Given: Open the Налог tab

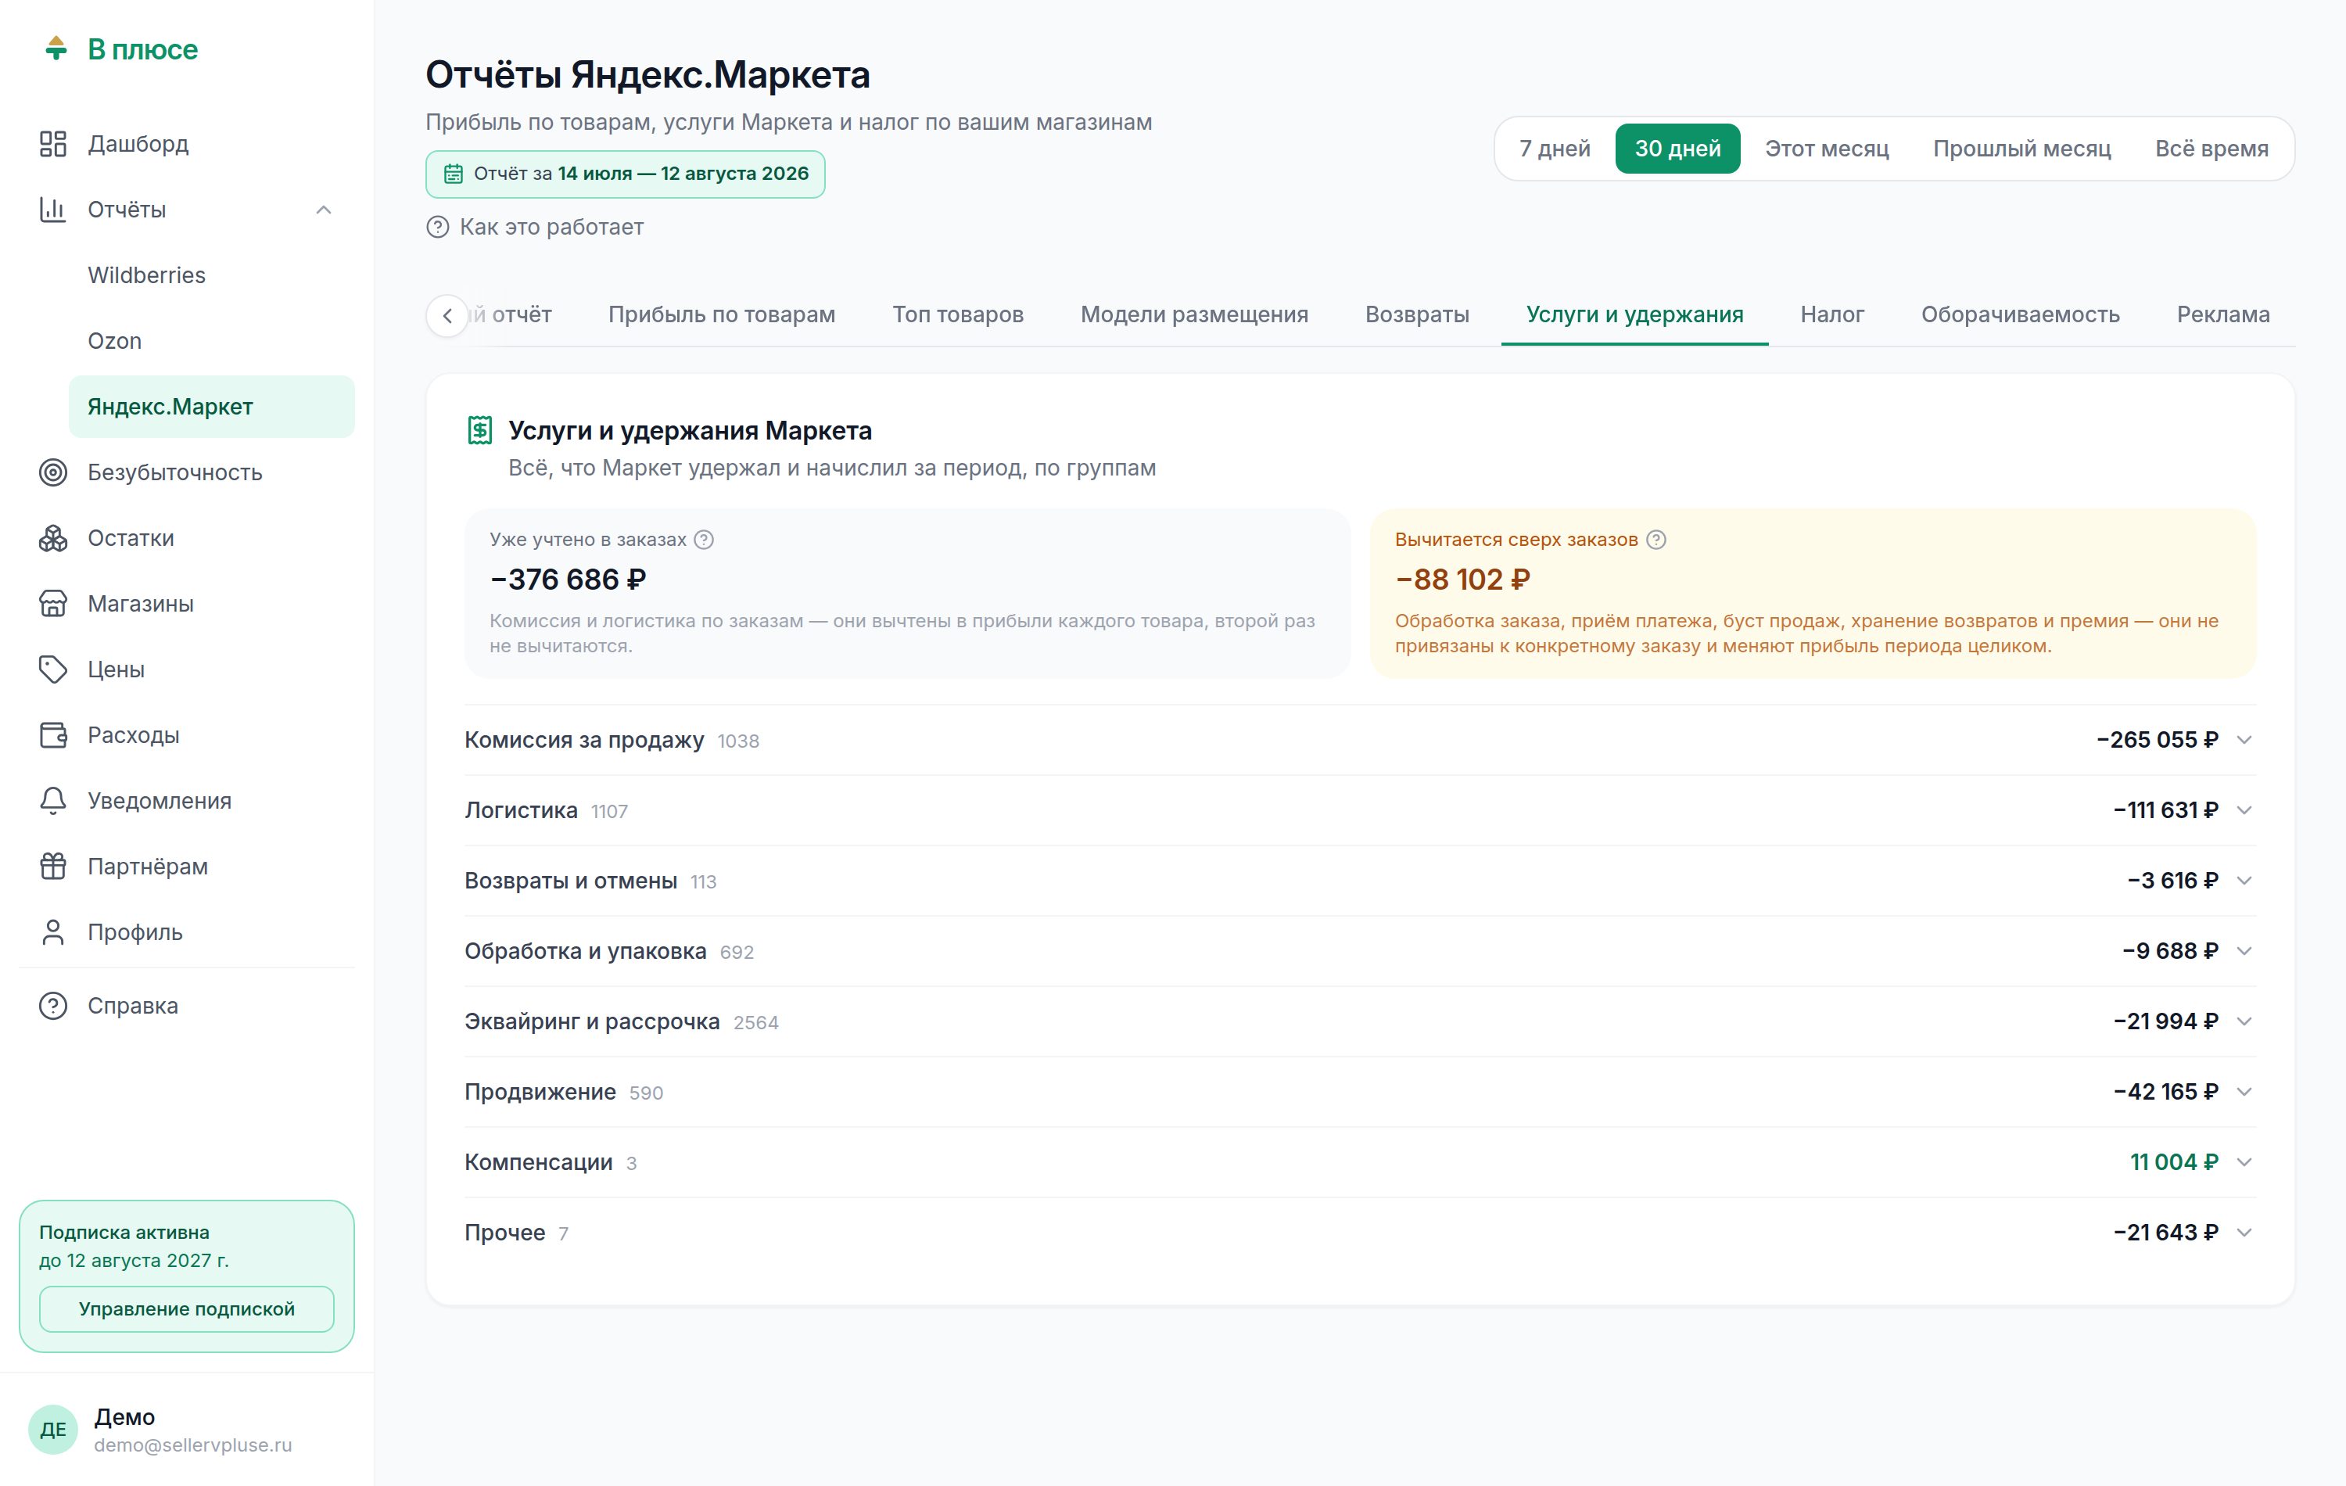Looking at the screenshot, I should tap(1831, 314).
